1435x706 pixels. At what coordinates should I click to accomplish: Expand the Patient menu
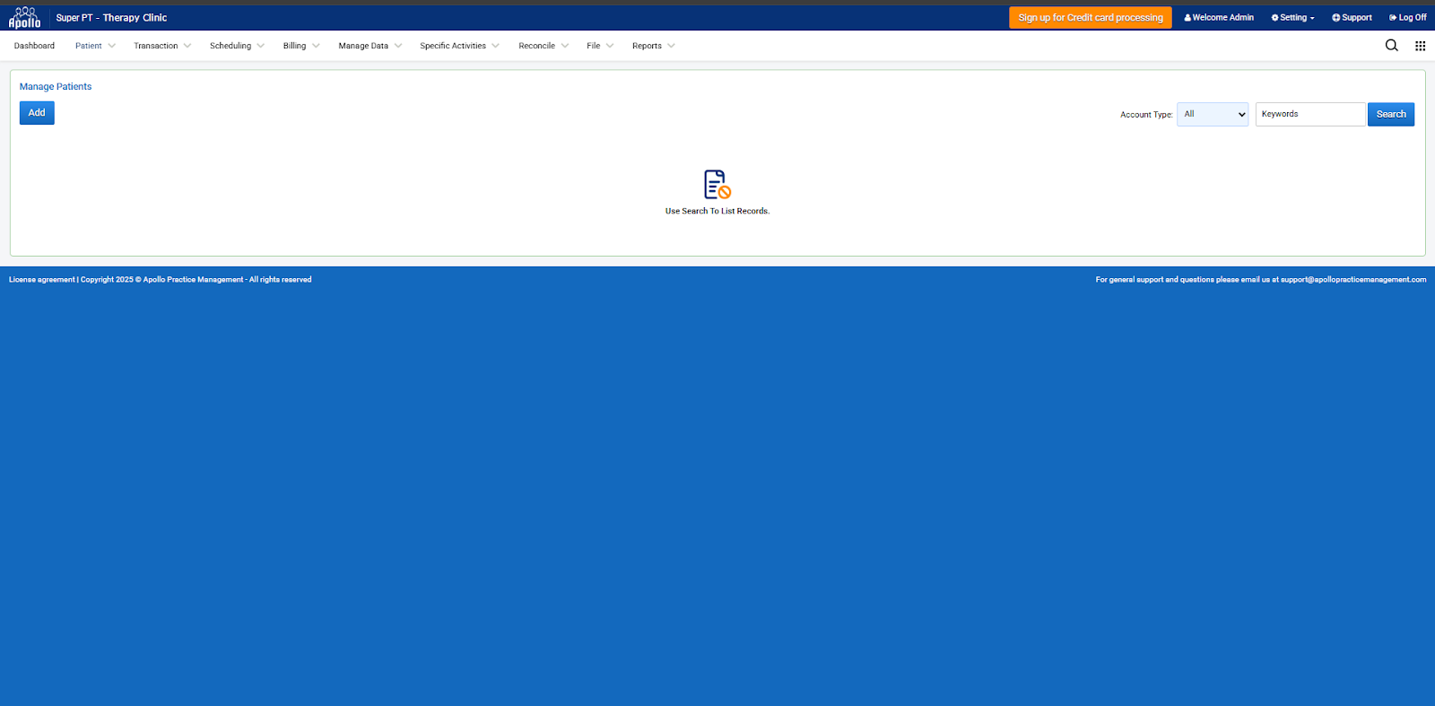tap(94, 46)
